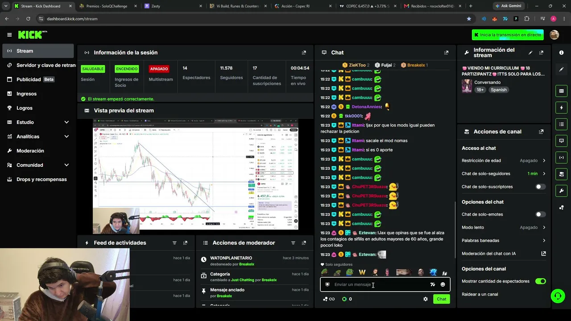The width and height of the screenshot is (571, 321).
Task: Click the info icon in the right rail
Action: (x=561, y=53)
